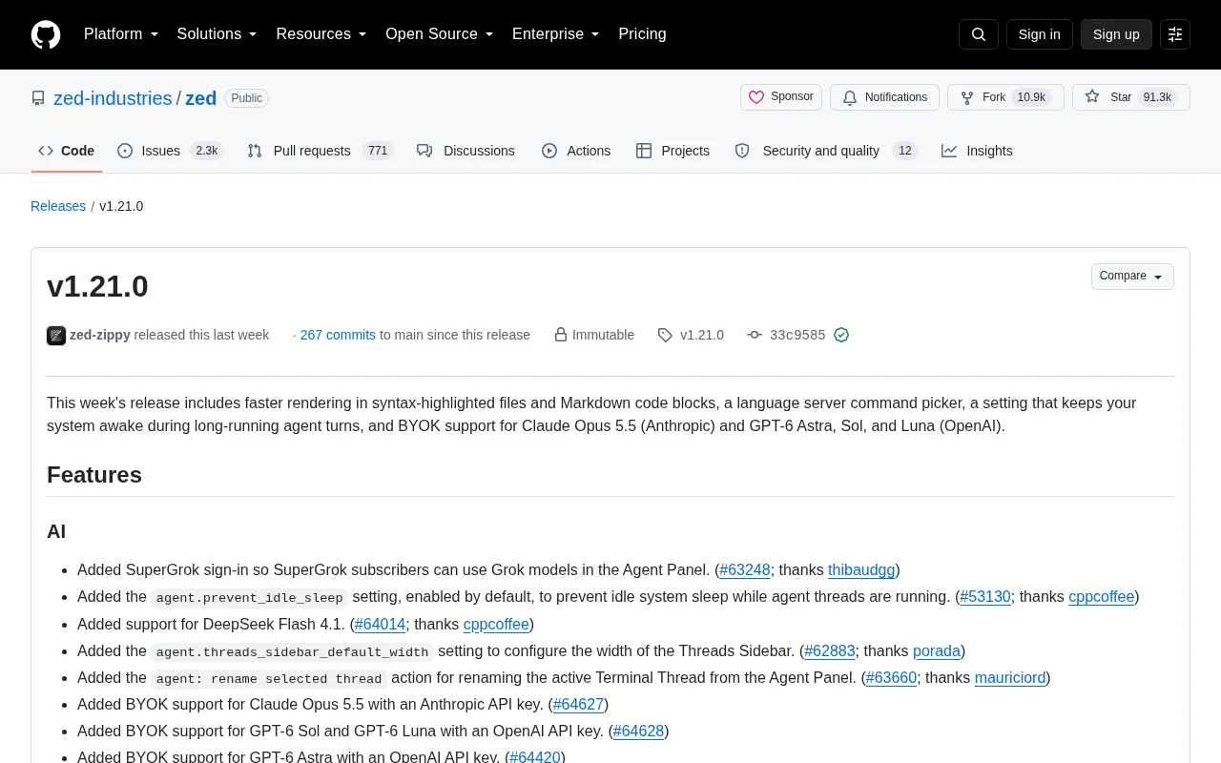1221x763 pixels.
Task: Open the Insights tab
Action: (977, 151)
